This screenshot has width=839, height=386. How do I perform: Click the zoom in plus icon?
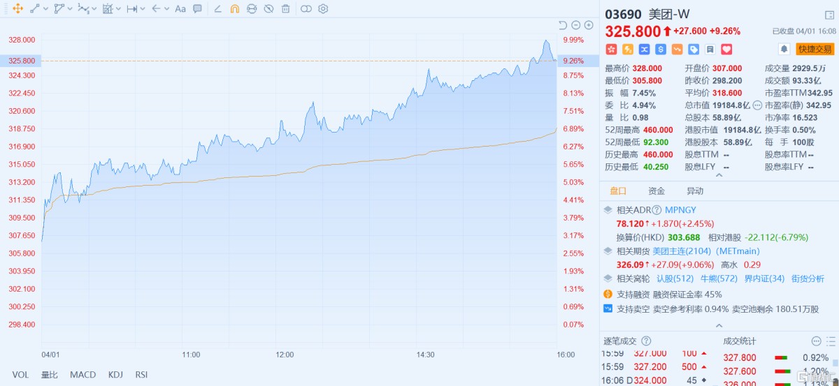(x=589, y=25)
